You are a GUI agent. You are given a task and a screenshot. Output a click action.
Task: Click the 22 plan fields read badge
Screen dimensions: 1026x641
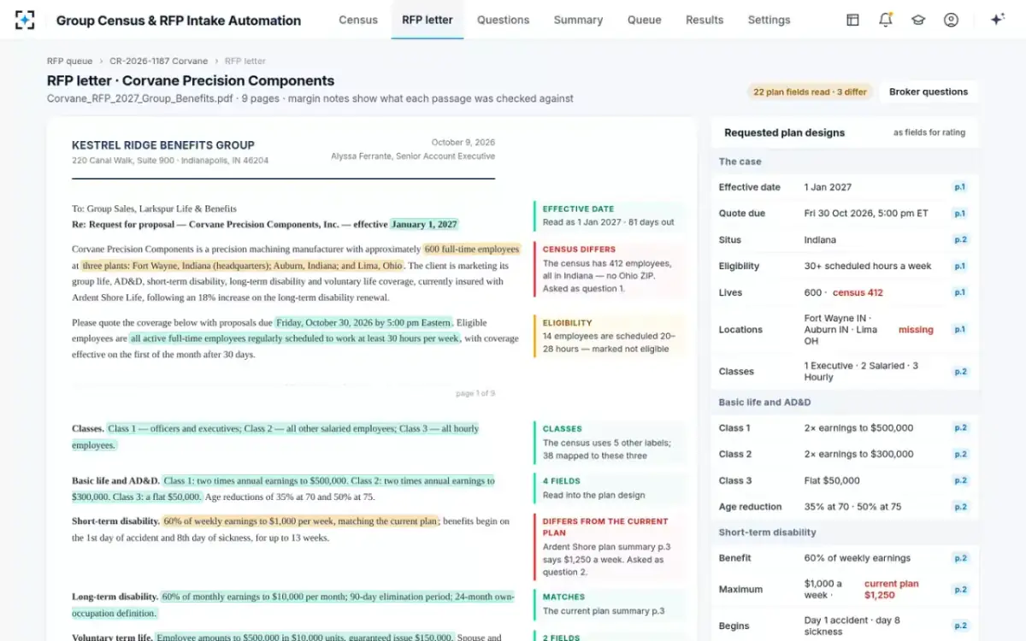pos(809,91)
